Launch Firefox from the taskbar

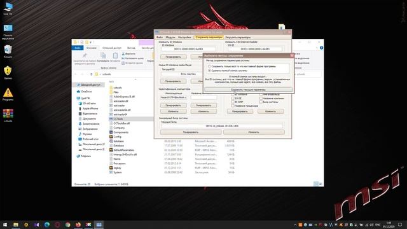[x=78, y=225]
